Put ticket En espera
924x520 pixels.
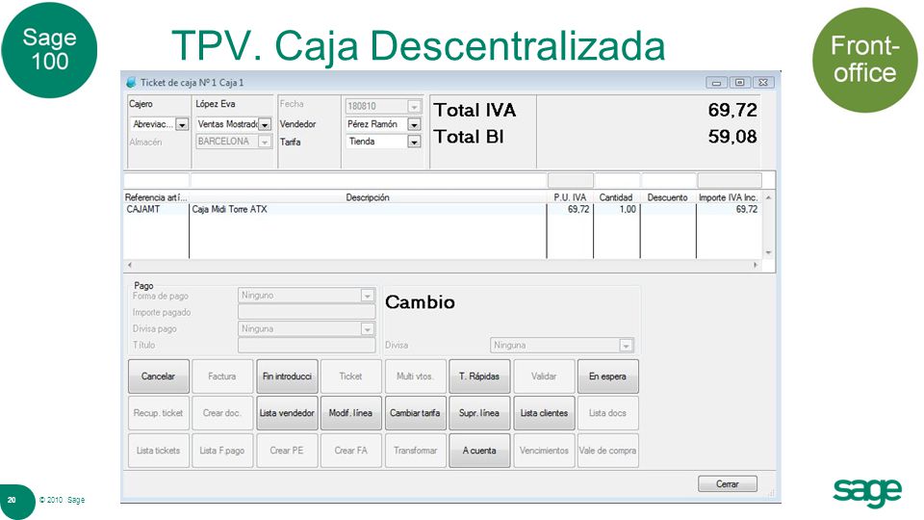click(607, 377)
